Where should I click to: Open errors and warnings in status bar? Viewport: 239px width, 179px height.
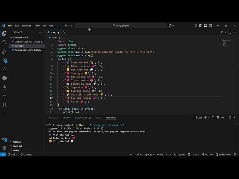click(x=13, y=154)
